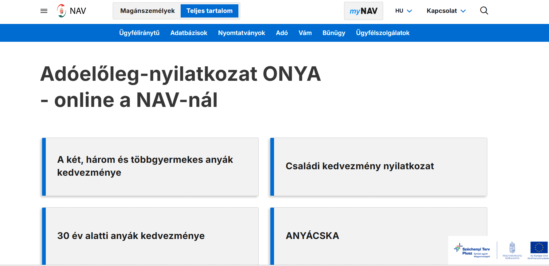Open the Adatbázisok menu
549x266 pixels.
coord(189,33)
